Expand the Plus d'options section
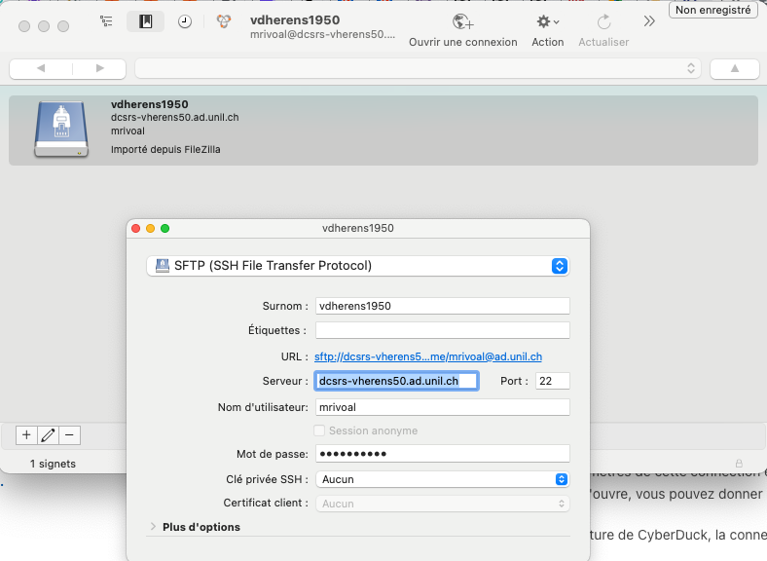Image resolution: width=767 pixels, height=561 pixels. [x=153, y=527]
